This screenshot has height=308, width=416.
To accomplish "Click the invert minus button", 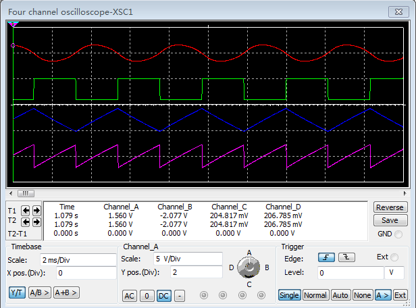I will coord(180,296).
